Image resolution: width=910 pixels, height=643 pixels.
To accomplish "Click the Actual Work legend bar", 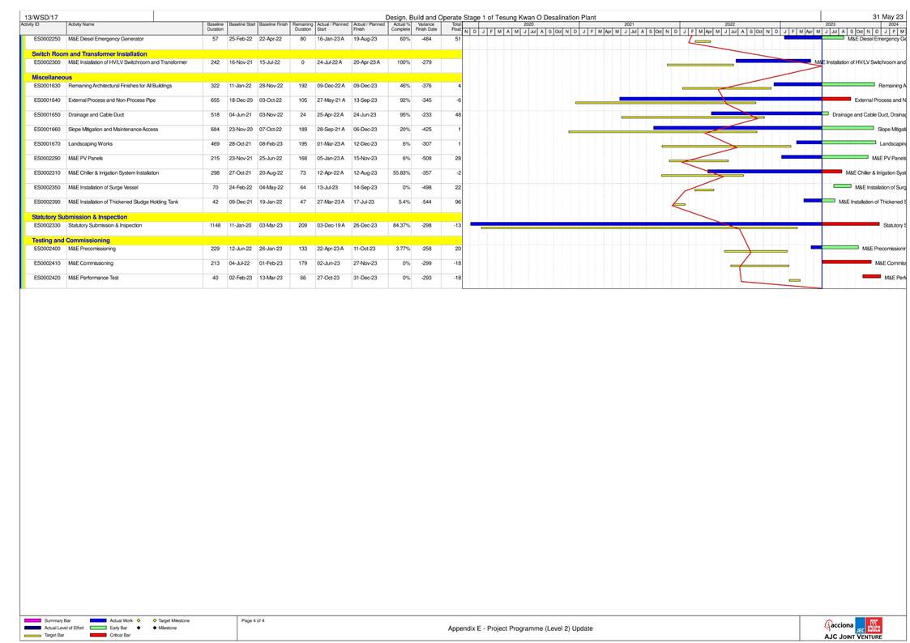I will pos(98,620).
